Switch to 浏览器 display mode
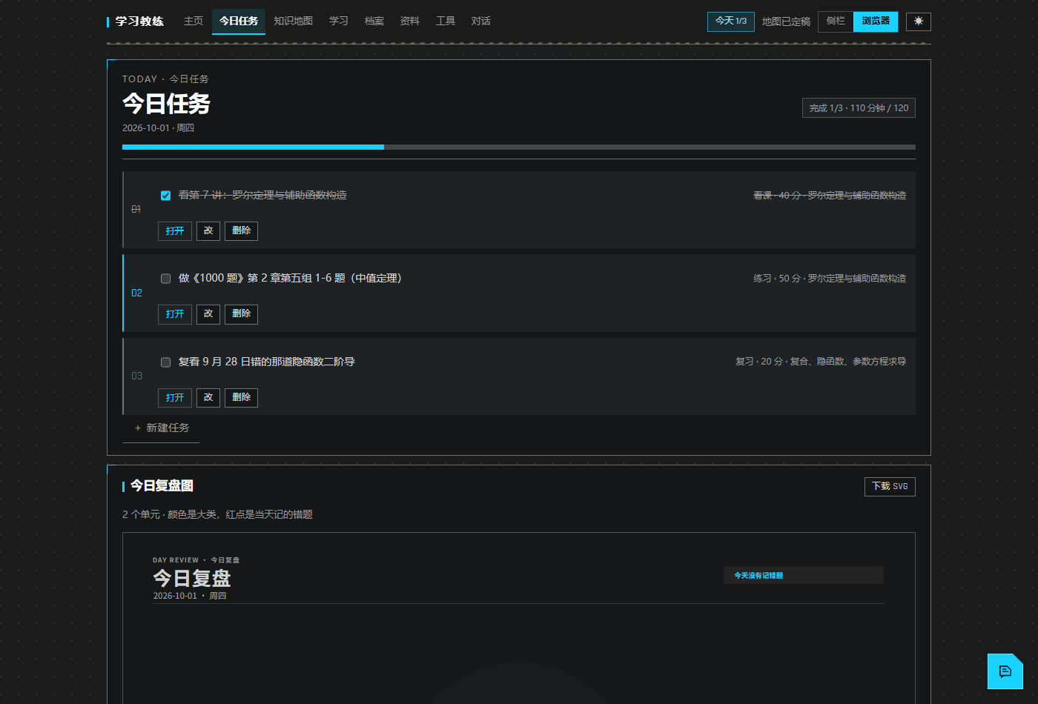 [x=876, y=21]
